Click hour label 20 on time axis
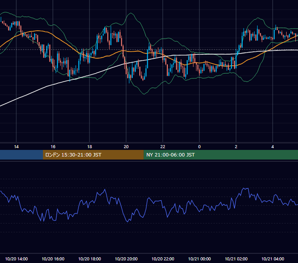 point(126,147)
